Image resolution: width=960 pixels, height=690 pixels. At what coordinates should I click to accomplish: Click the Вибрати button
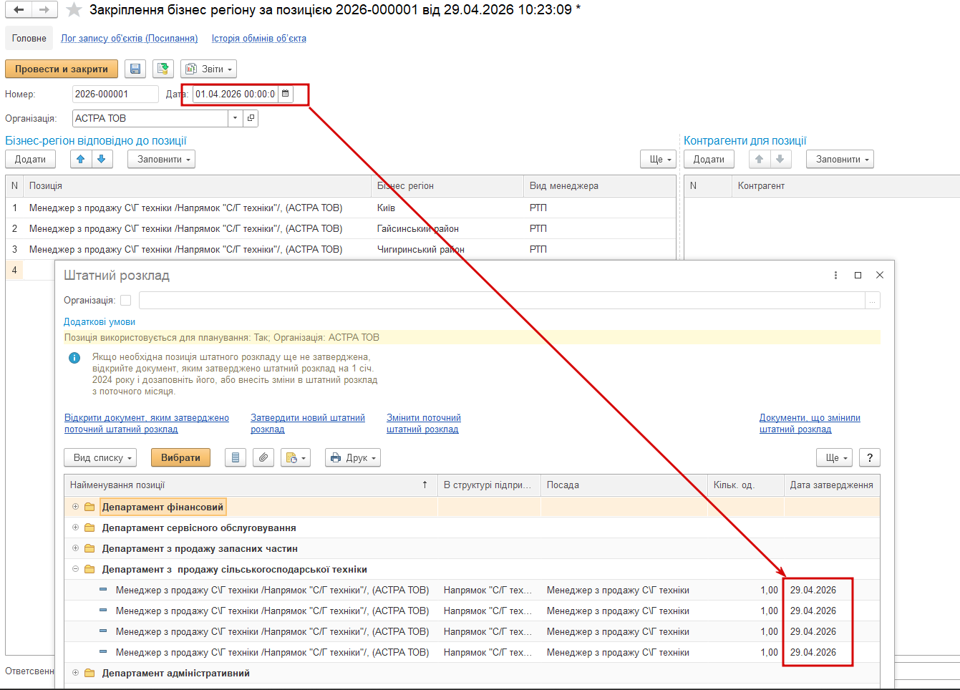coord(180,457)
